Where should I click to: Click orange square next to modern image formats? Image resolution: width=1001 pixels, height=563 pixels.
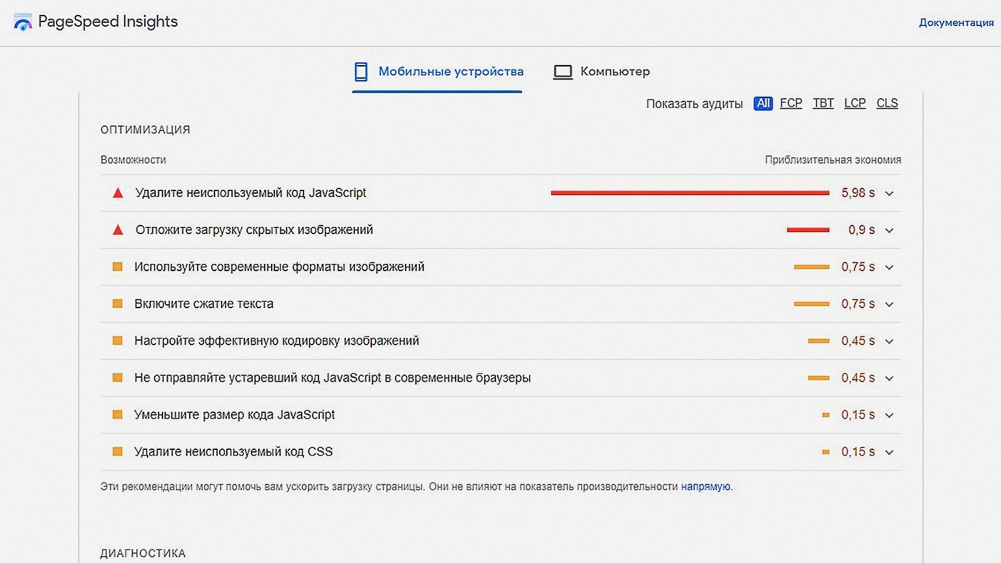(x=118, y=267)
